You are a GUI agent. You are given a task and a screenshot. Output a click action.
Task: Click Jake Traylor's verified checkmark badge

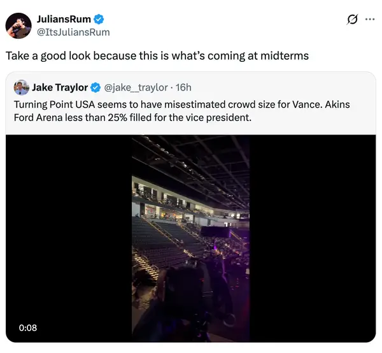95,87
